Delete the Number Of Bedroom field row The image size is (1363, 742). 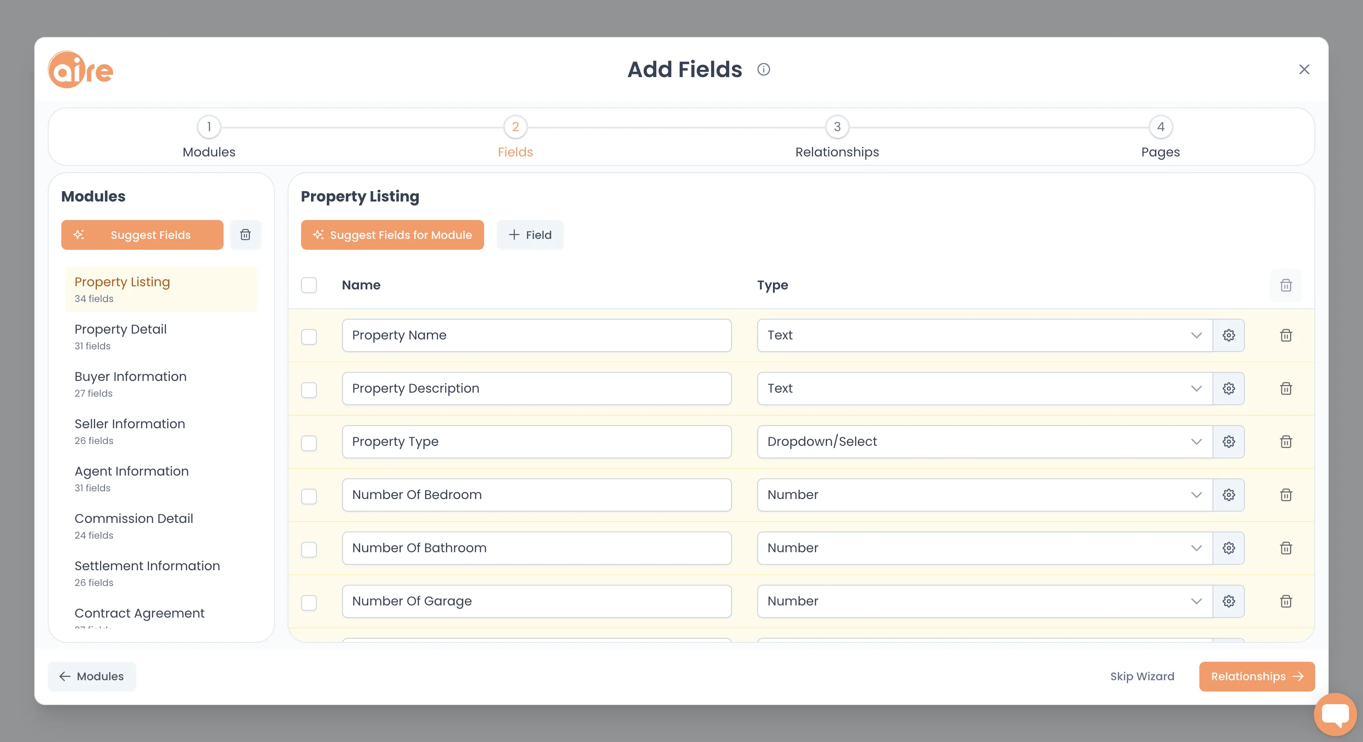pos(1286,495)
